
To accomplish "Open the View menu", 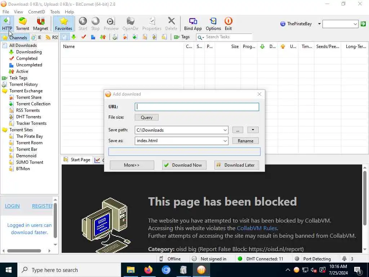I will (18, 12).
